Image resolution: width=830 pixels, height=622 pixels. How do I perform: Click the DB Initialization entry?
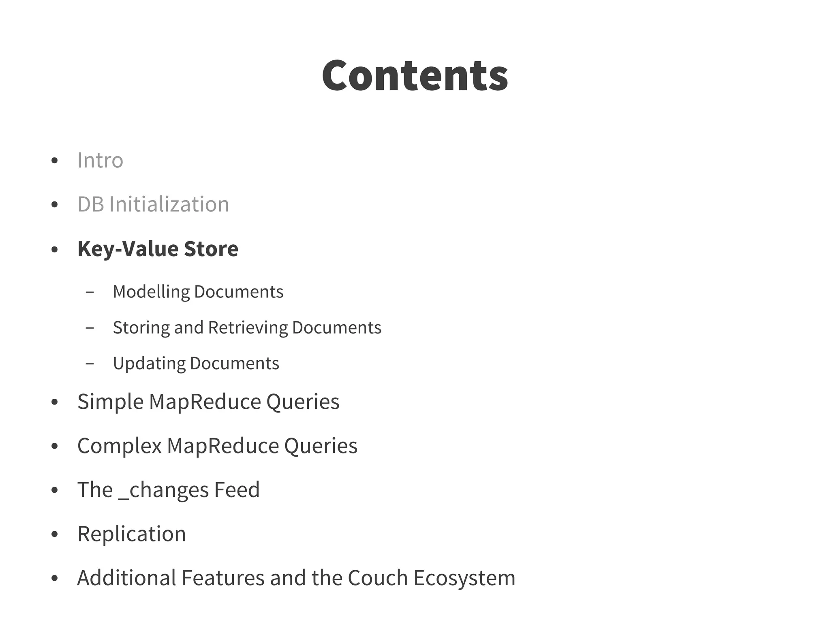(153, 204)
